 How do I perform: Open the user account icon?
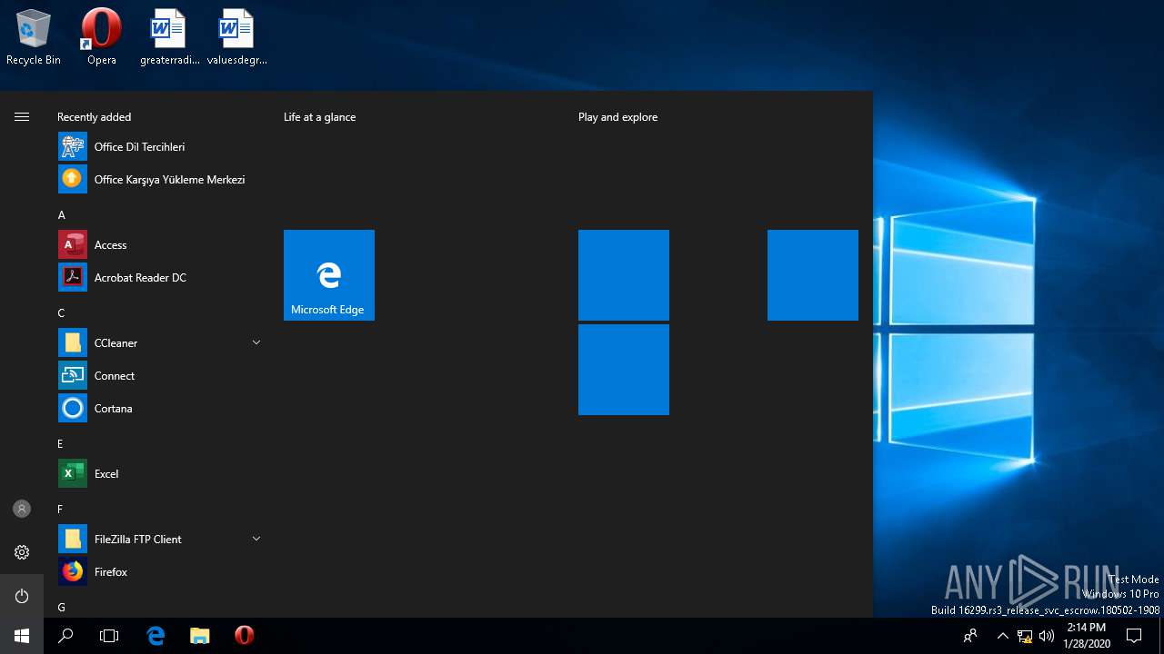point(22,509)
